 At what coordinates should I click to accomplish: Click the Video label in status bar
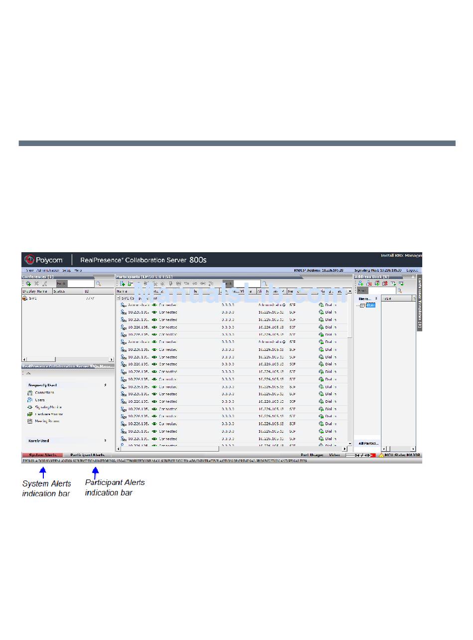335,455
